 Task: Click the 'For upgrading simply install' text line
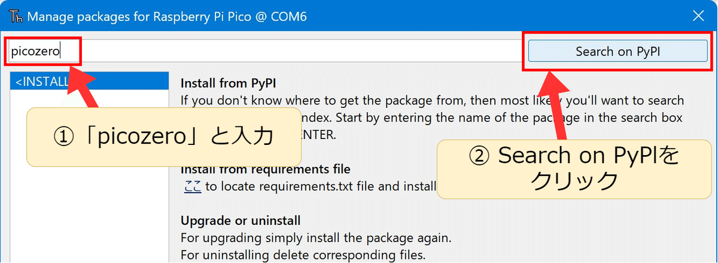pos(315,238)
